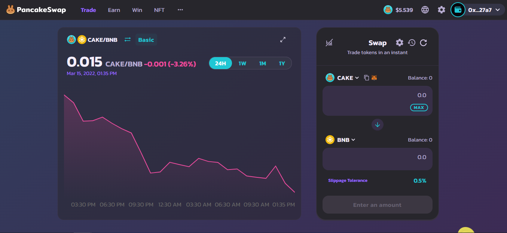The width and height of the screenshot is (507, 233).
Task: Click the PancakeSwap logo
Action: (x=36, y=10)
